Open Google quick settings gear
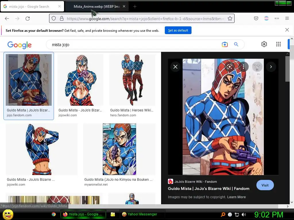The width and height of the screenshot is (294, 220). click(x=264, y=44)
